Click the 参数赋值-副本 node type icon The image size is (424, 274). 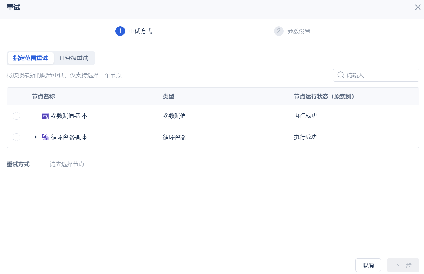pyautogui.click(x=45, y=116)
